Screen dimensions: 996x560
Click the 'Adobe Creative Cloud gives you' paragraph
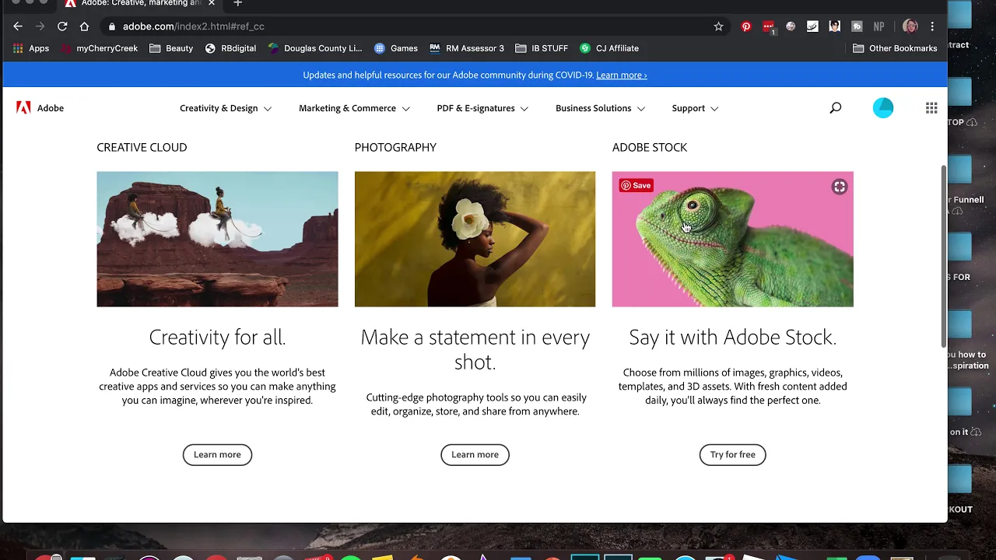[x=217, y=387]
